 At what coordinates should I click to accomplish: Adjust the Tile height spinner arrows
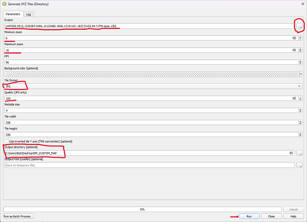coord(300,135)
